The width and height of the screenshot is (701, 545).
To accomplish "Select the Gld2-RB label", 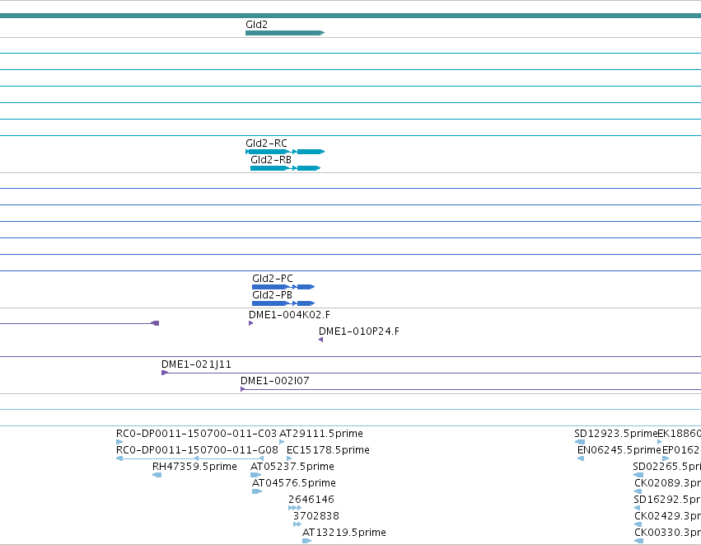I will tap(271, 160).
